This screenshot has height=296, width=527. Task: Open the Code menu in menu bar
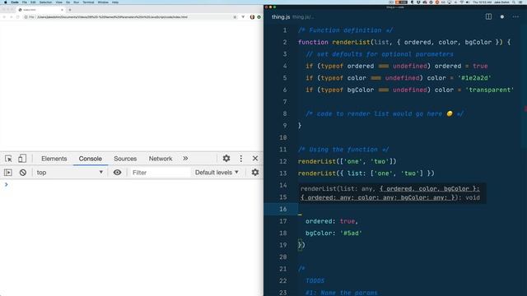(x=15, y=2)
